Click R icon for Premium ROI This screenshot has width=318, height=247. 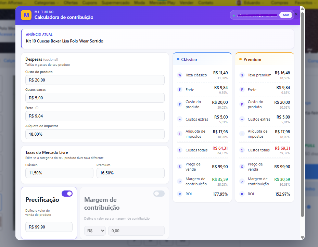pos(242,194)
